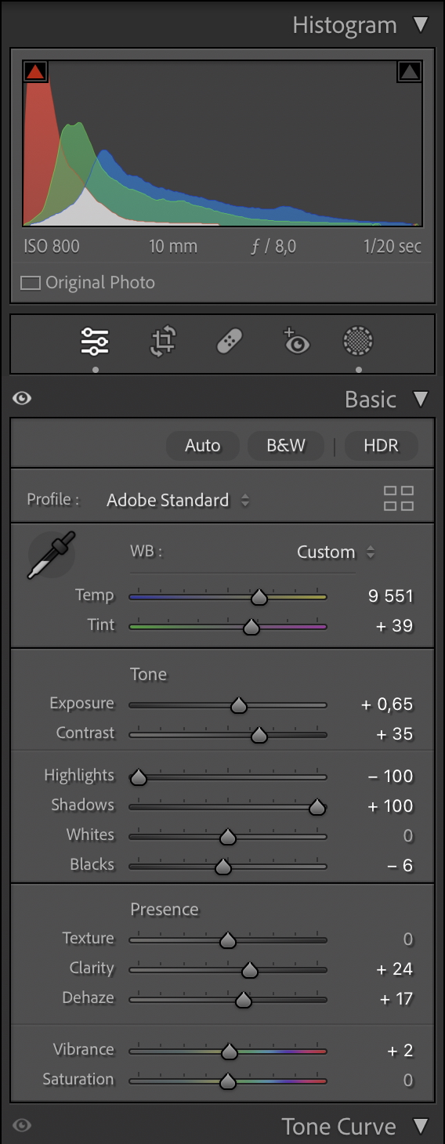Open the WB Custom preset dropdown
This screenshot has height=1144, width=445.
tap(335, 552)
